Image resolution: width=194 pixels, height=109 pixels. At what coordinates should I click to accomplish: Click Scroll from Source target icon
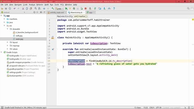(x=34, y=12)
